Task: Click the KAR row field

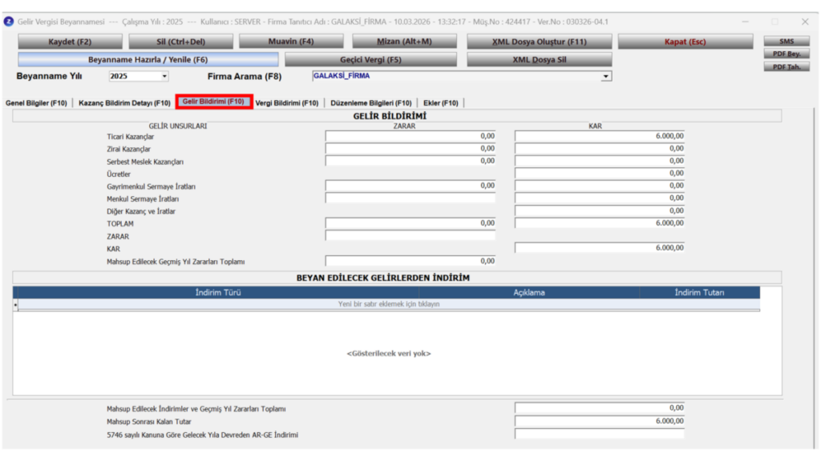Action: pos(600,248)
